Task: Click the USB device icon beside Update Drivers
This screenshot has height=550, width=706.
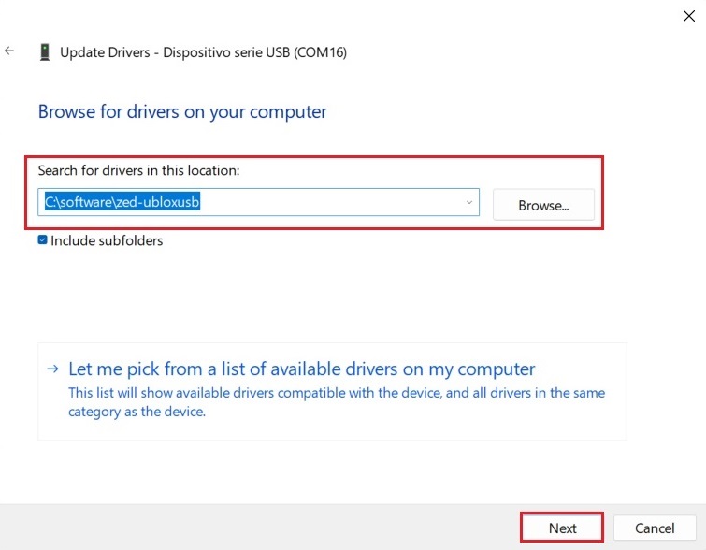Action: click(44, 52)
